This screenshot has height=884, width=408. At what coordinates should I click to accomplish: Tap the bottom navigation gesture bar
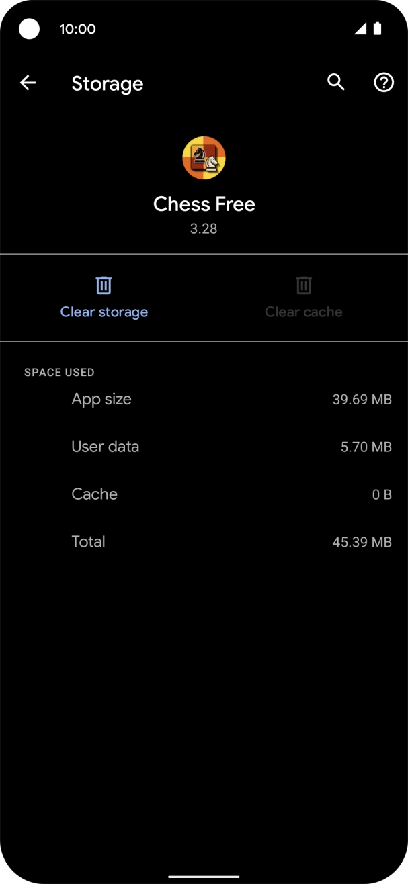204,876
